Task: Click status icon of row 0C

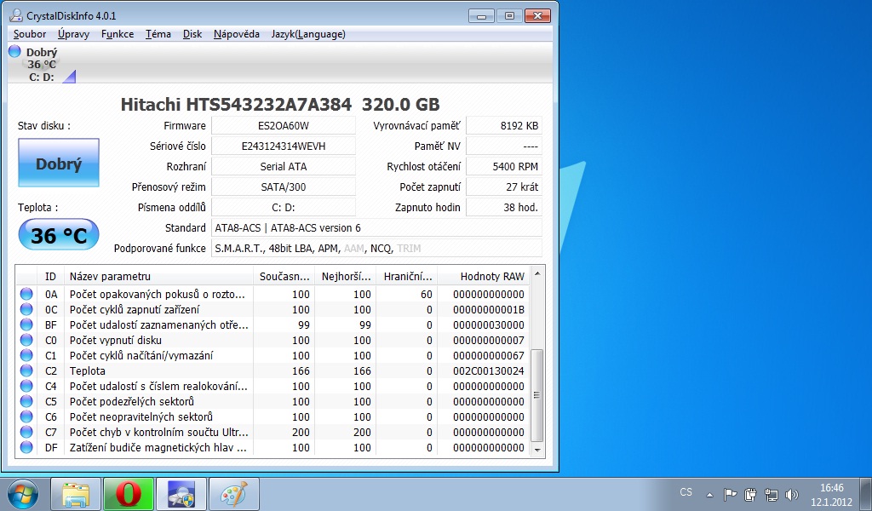Action: (x=26, y=309)
